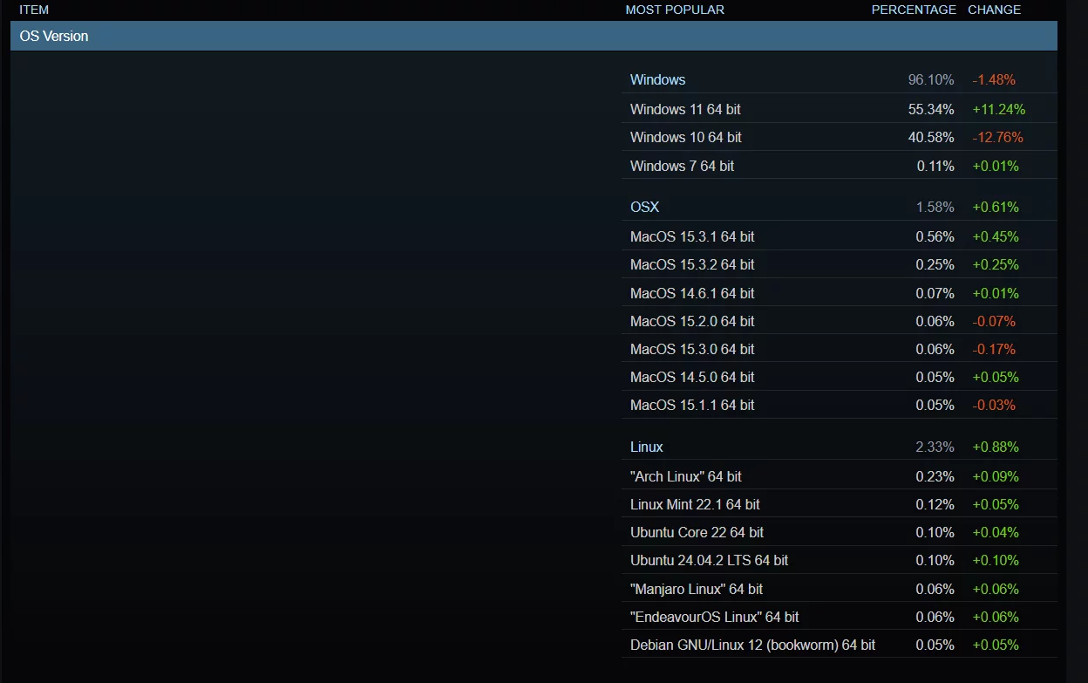The height and width of the screenshot is (683, 1088).
Task: Select the Linux Mint 22.1 64 bit row
Action: (x=840, y=504)
